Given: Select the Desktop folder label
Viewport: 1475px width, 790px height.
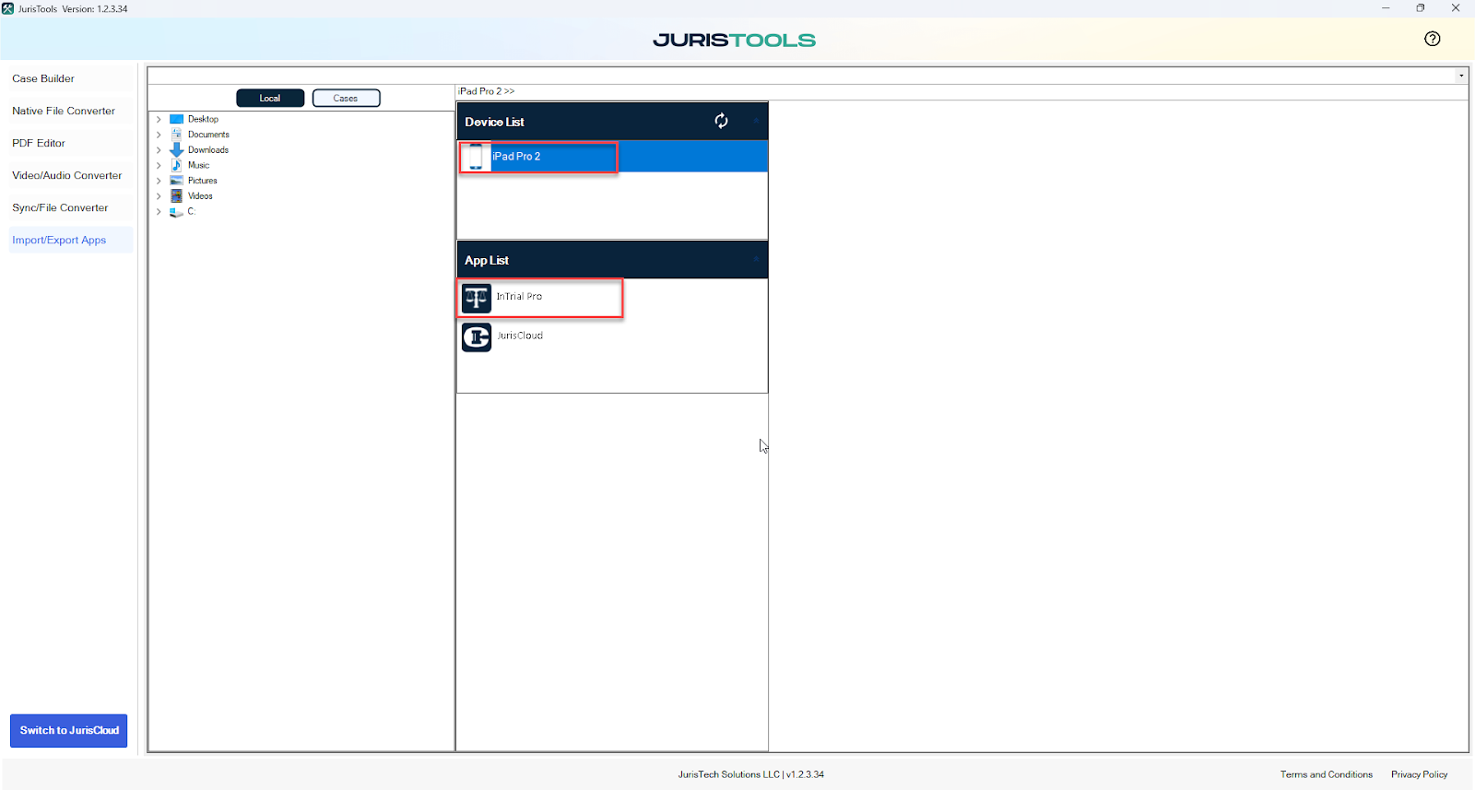Looking at the screenshot, I should (x=203, y=119).
